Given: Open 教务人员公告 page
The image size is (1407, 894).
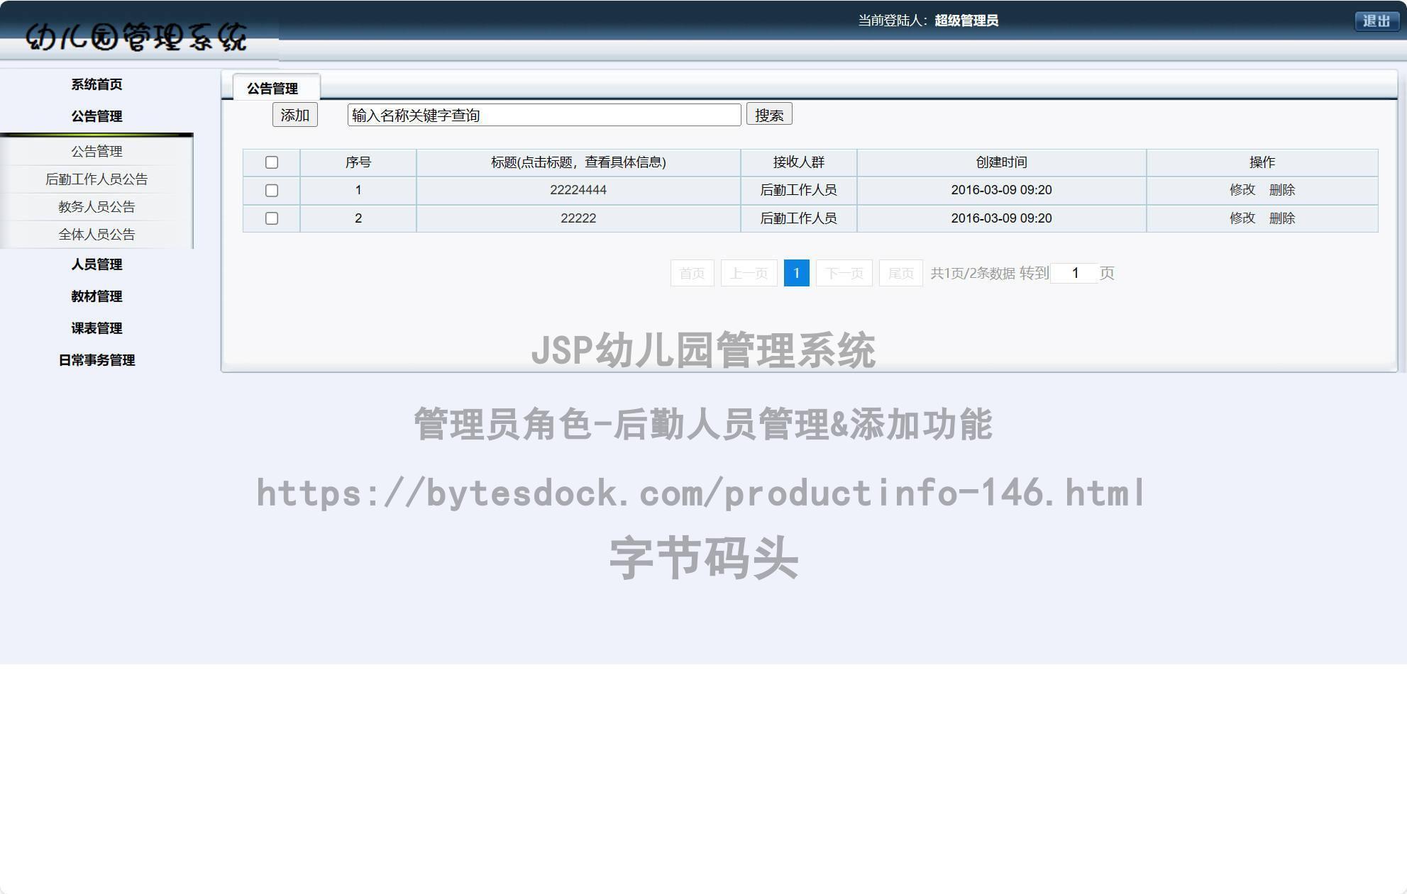Looking at the screenshot, I should pyautogui.click(x=96, y=206).
